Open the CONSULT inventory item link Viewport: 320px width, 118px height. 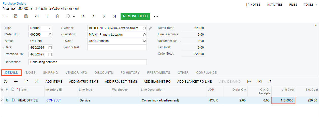click(x=54, y=100)
